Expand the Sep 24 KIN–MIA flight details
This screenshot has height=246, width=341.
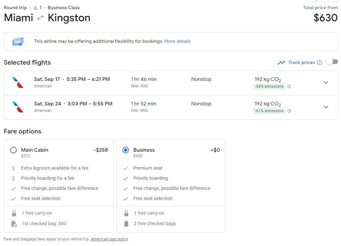pyautogui.click(x=326, y=107)
